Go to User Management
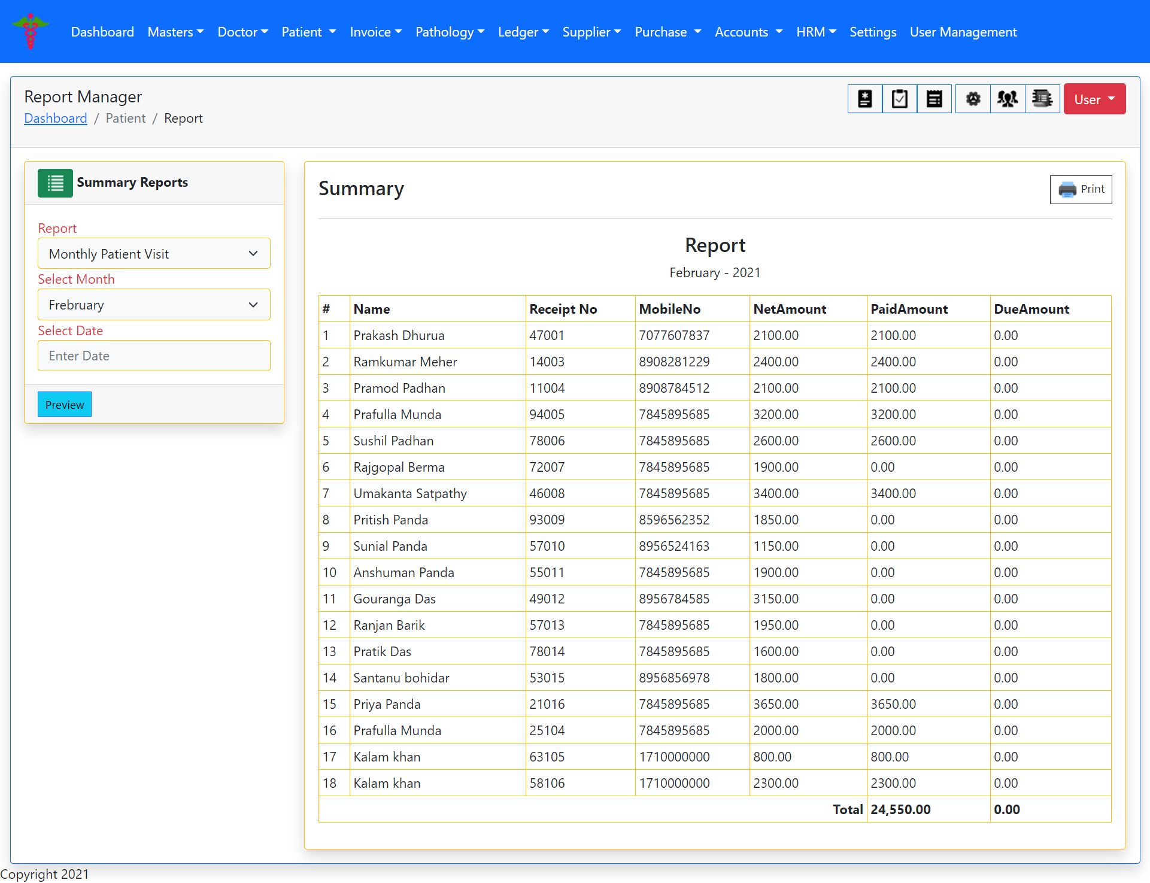This screenshot has height=883, width=1150. (963, 32)
